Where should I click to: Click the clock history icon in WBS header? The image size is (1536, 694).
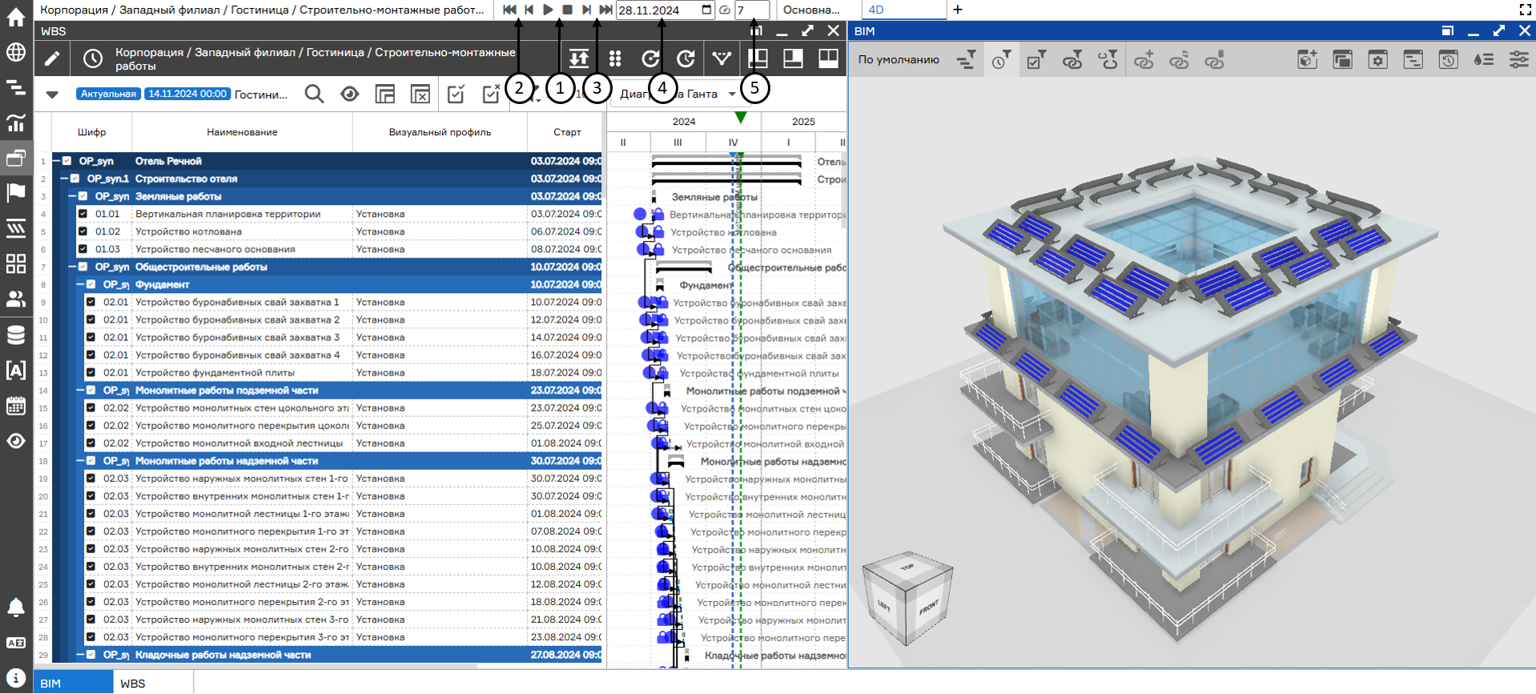point(93,58)
